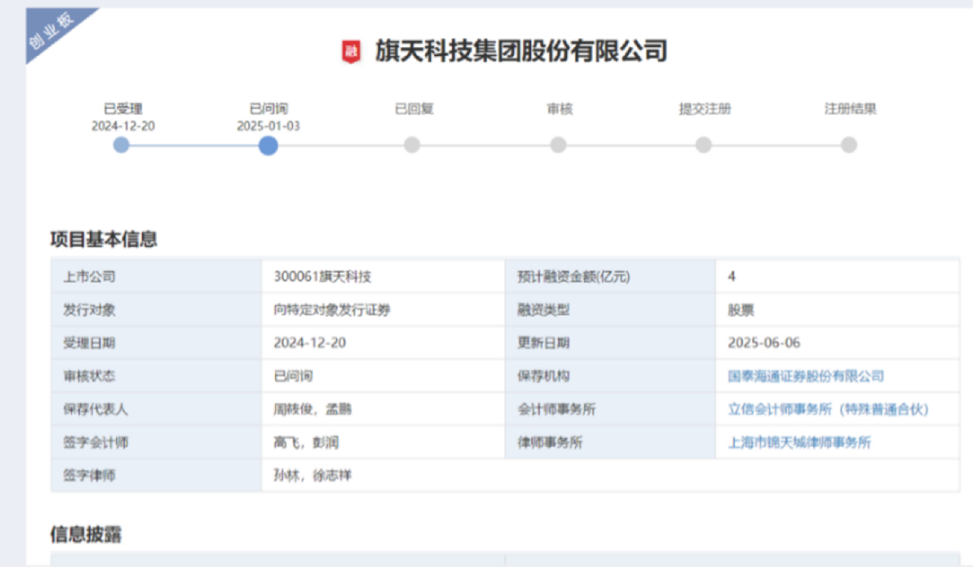
Task: Click the 更新日期 value 2025-06-06
Action: pos(764,343)
